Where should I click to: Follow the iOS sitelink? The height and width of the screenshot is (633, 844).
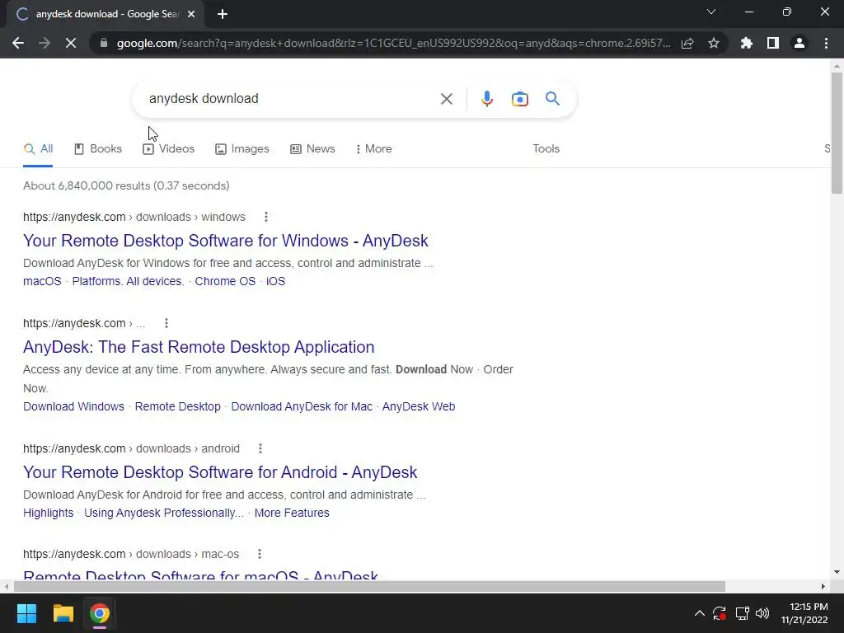pos(275,281)
